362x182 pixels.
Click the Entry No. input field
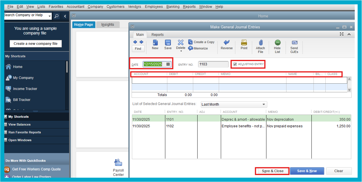213,64
